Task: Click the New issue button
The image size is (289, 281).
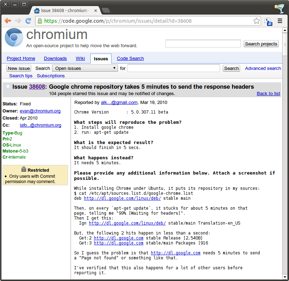Action: (19, 68)
